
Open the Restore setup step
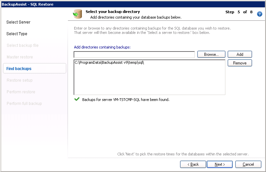click(20, 80)
